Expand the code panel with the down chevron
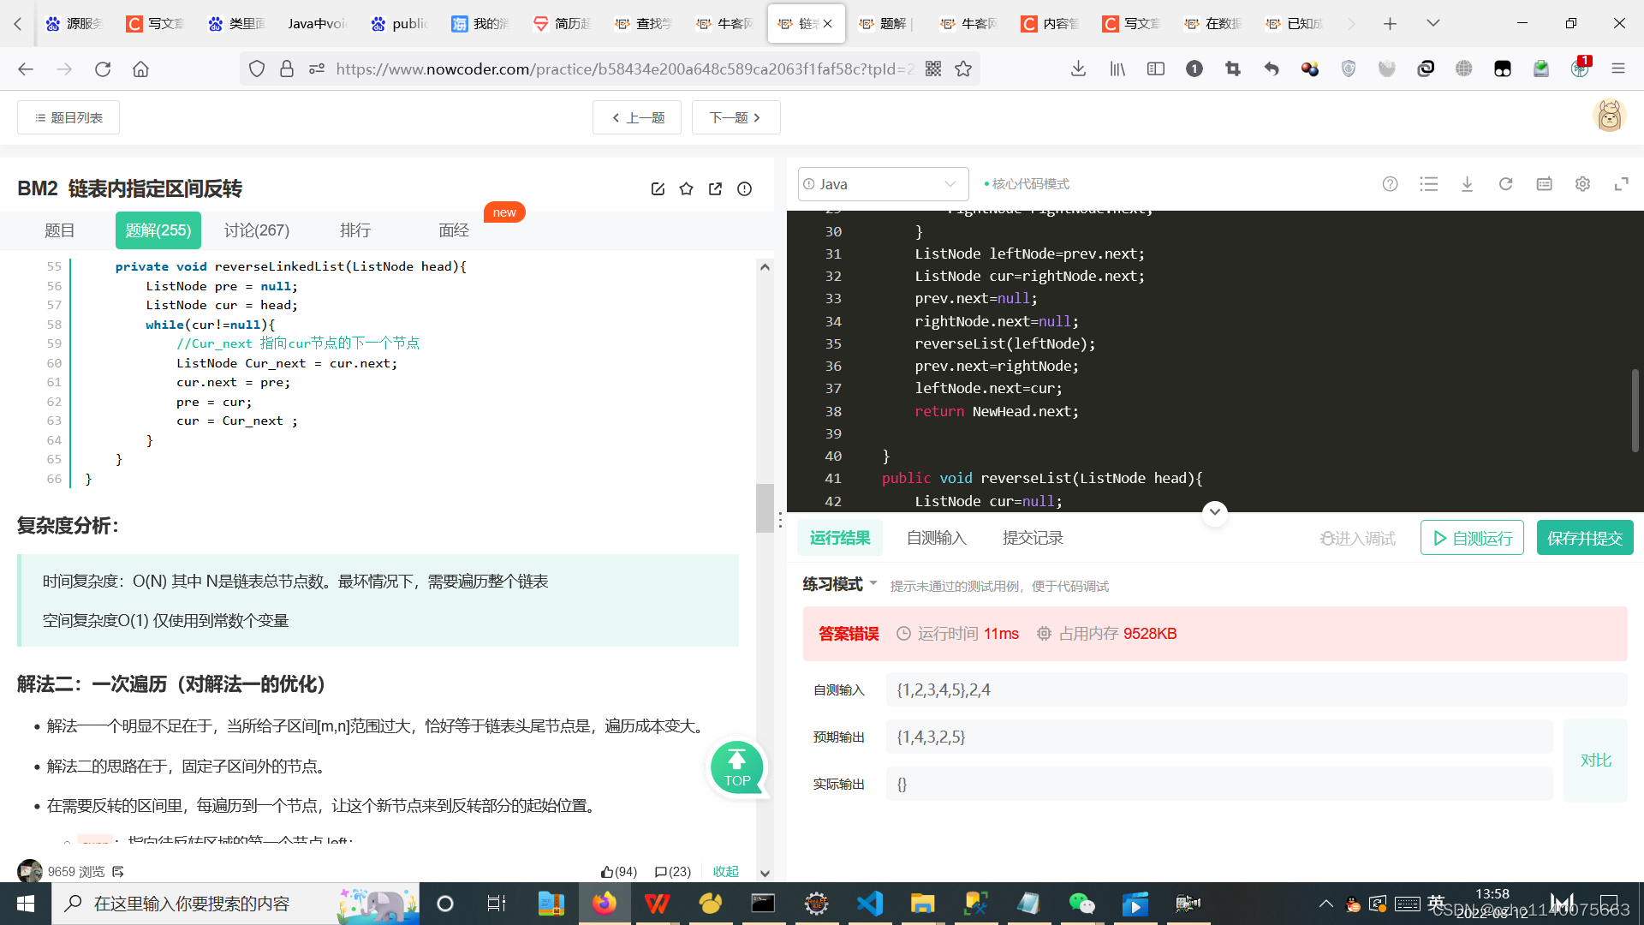The height and width of the screenshot is (925, 1644). pos(1214,512)
